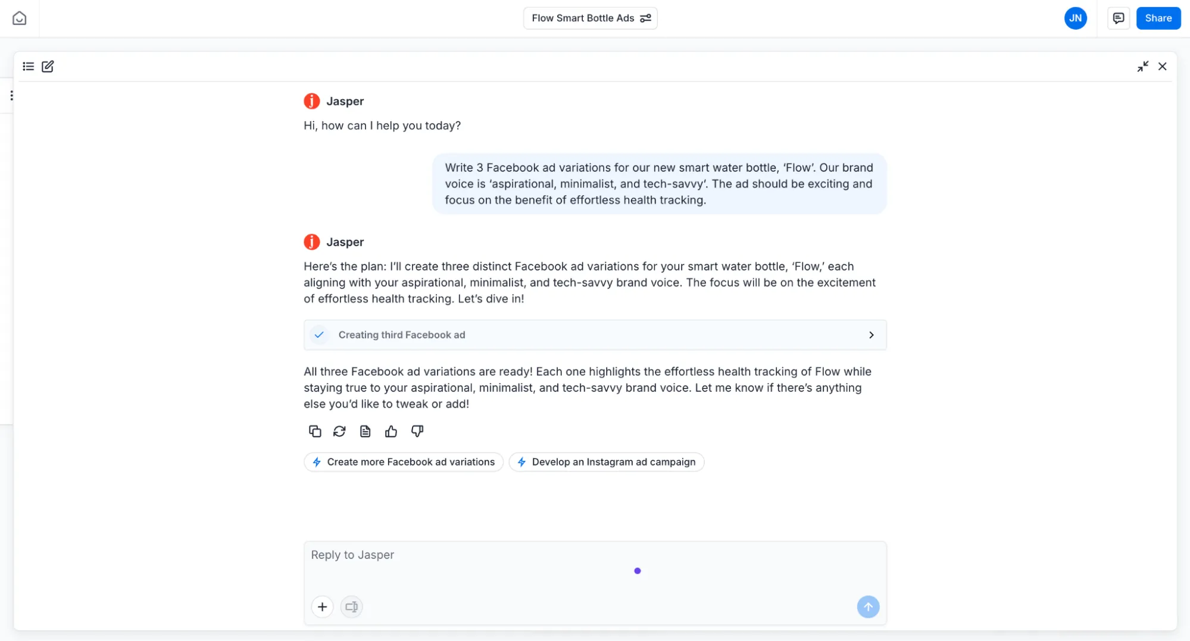This screenshot has width=1190, height=641.
Task: Expand the 'Creating third Facebook ad' step
Action: (871, 335)
